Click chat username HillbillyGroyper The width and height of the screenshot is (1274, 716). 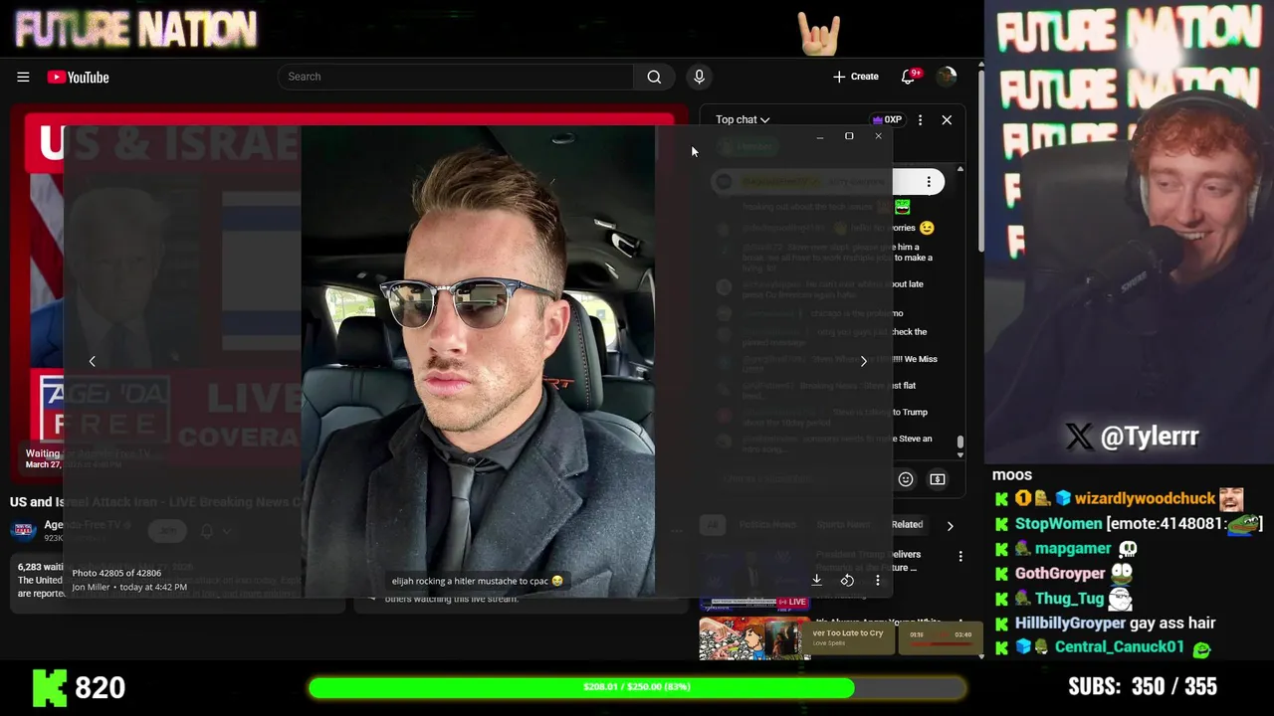pos(1070,623)
